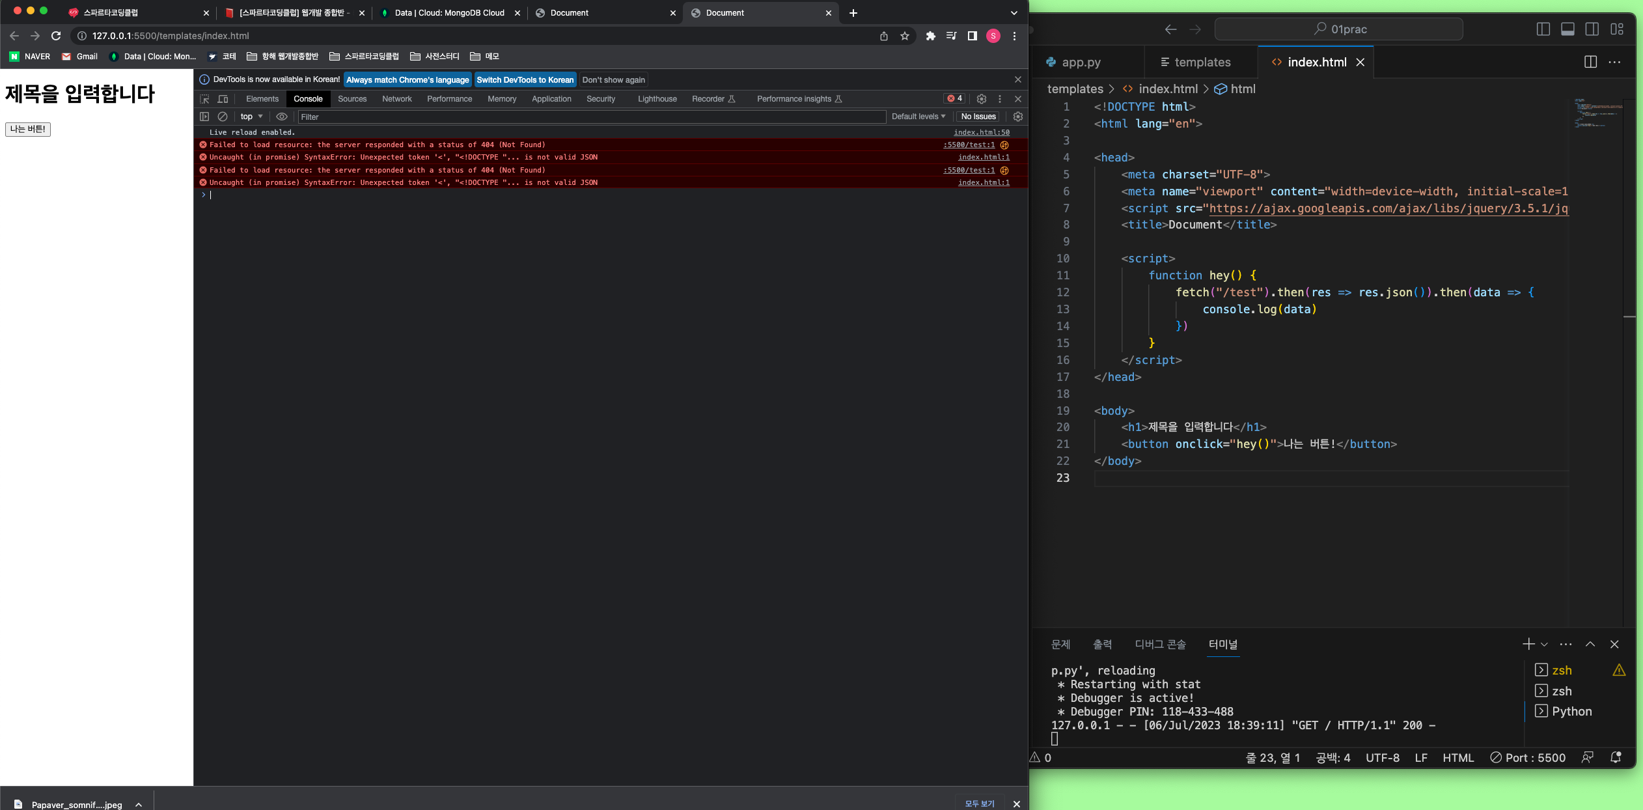Click the red error count badge showing 4
This screenshot has width=1643, height=810.
[955, 98]
